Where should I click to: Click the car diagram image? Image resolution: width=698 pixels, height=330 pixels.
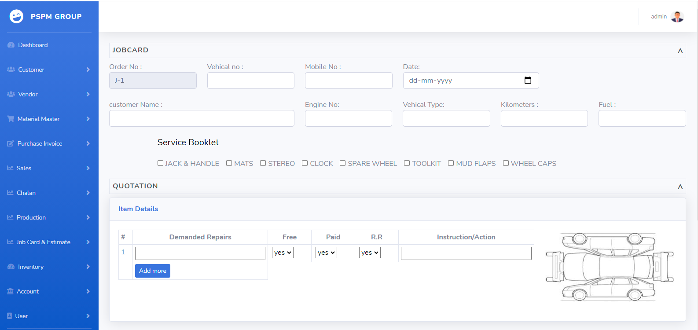point(610,267)
